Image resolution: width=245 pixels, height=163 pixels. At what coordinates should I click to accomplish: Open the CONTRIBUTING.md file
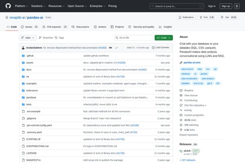37,146
